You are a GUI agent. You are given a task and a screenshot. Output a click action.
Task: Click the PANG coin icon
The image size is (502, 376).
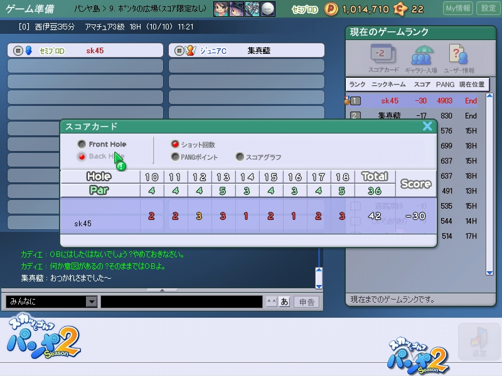coord(331,9)
